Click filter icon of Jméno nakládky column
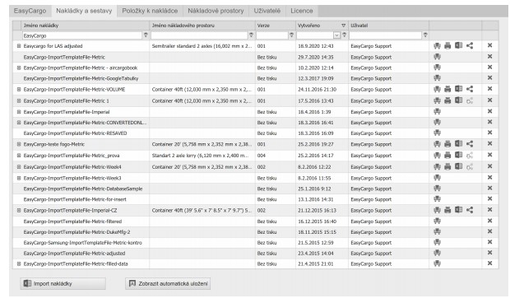510x303 pixels. coord(146,35)
